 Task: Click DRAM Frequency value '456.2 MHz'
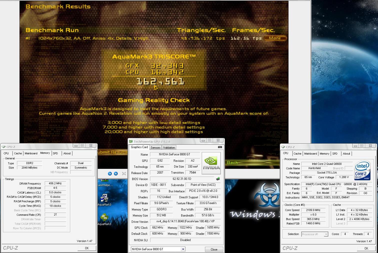[x=55, y=183]
